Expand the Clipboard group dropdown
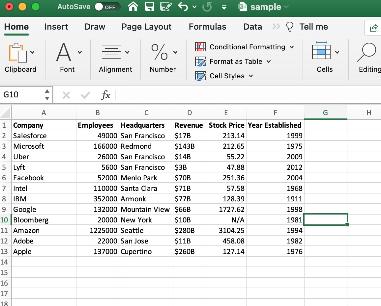 click(32, 52)
